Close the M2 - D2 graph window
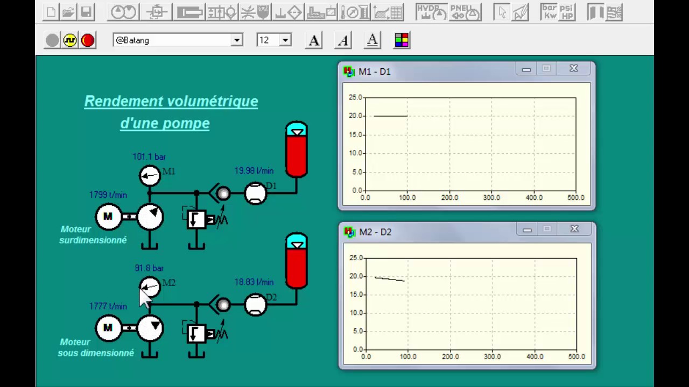This screenshot has height=387, width=689. 574,230
